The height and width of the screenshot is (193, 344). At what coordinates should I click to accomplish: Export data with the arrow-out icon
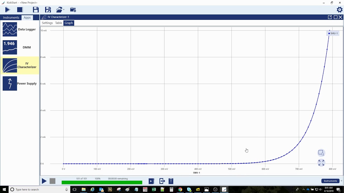(162, 181)
